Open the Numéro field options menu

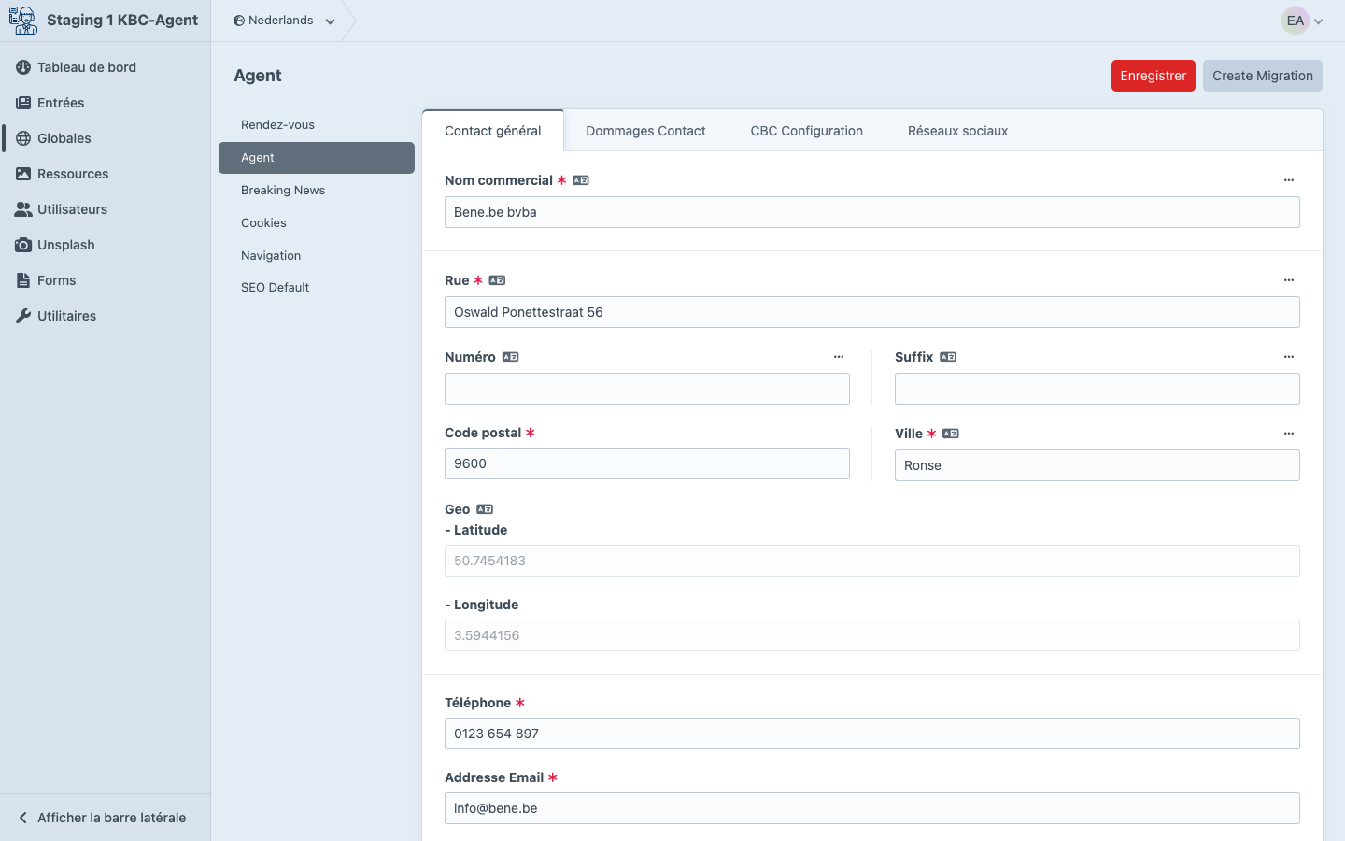(x=839, y=357)
